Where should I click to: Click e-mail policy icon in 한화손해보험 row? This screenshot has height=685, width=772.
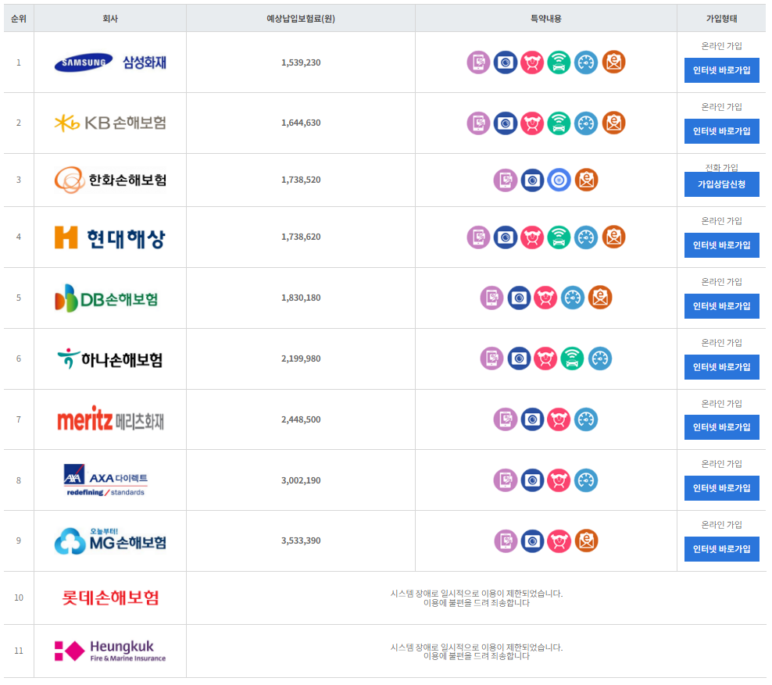586,180
